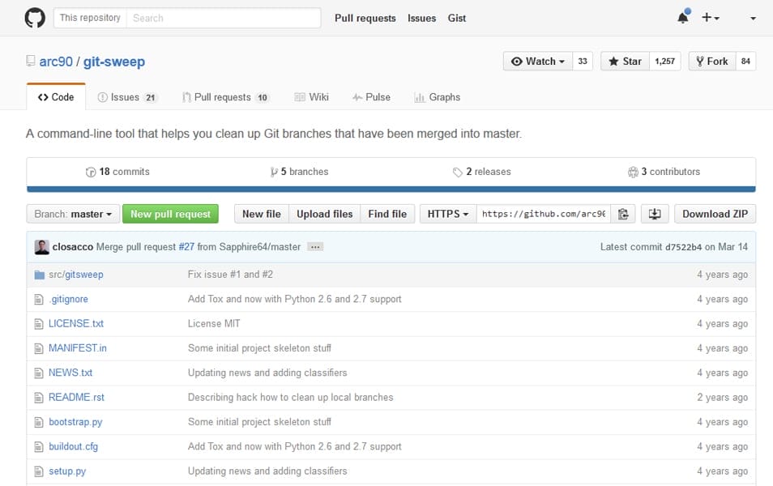Click the New pull request button
The image size is (773, 486).
coord(171,214)
